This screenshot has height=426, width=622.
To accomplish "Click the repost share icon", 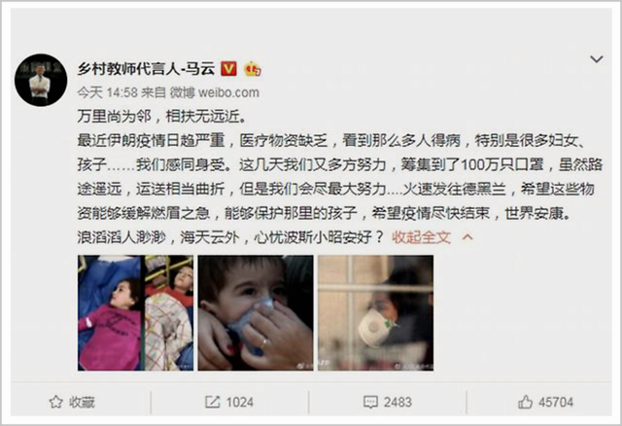I will [x=212, y=403].
